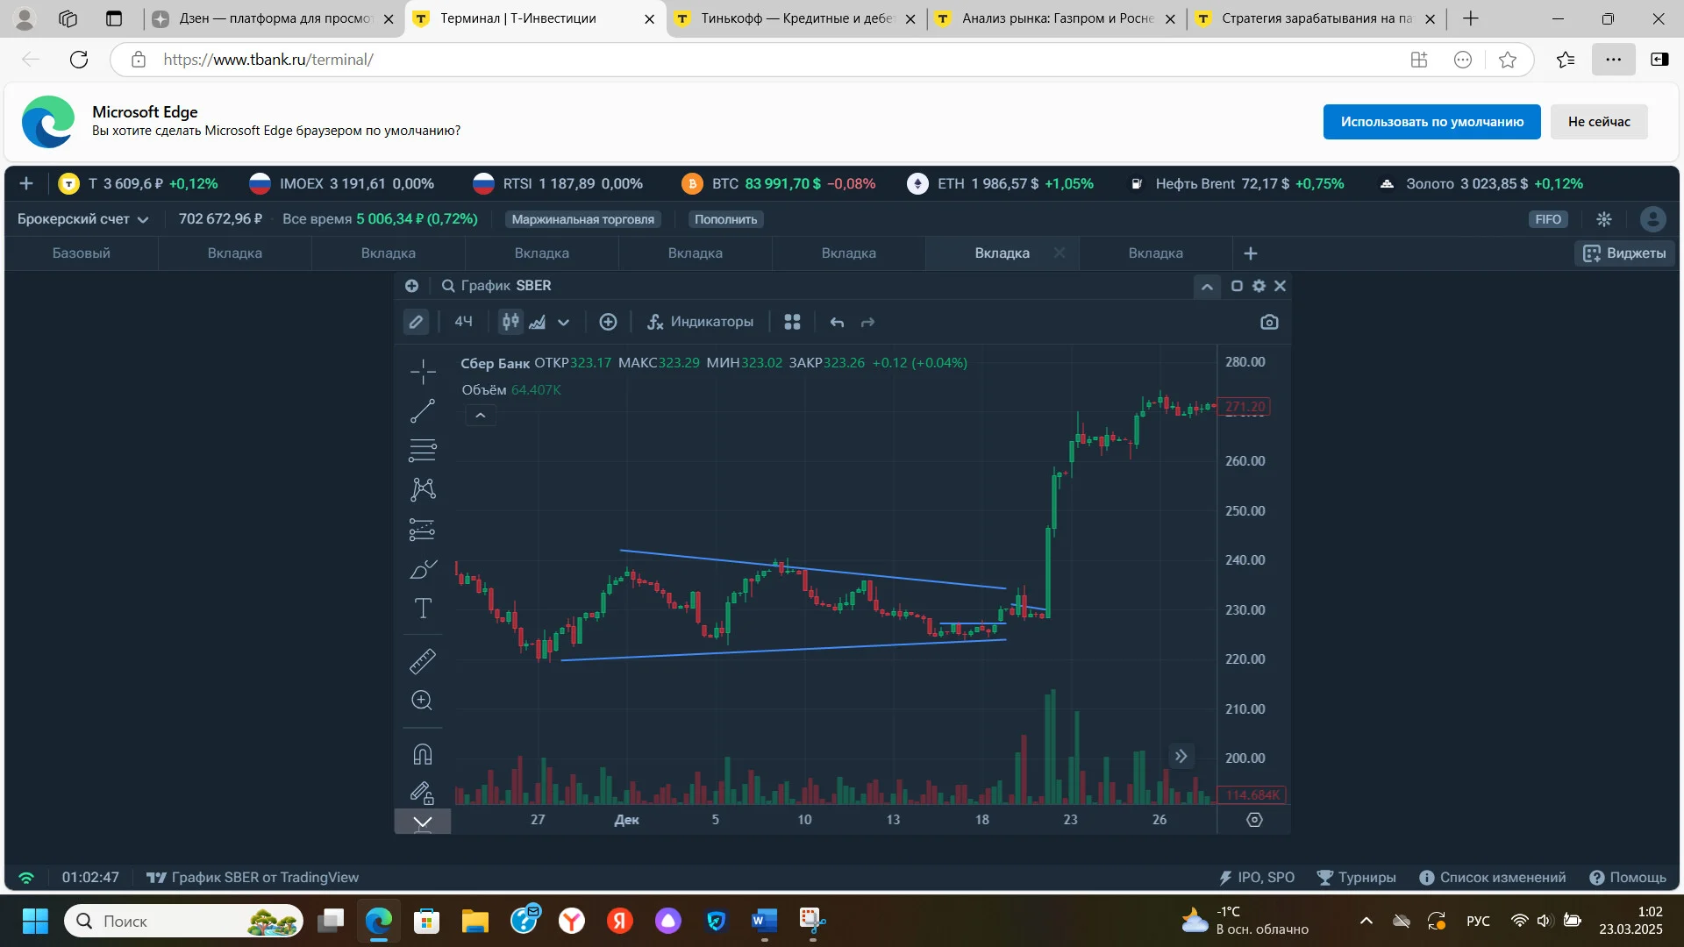Toggle lock all drawing tools
The width and height of the screenshot is (1684, 947).
423,793
